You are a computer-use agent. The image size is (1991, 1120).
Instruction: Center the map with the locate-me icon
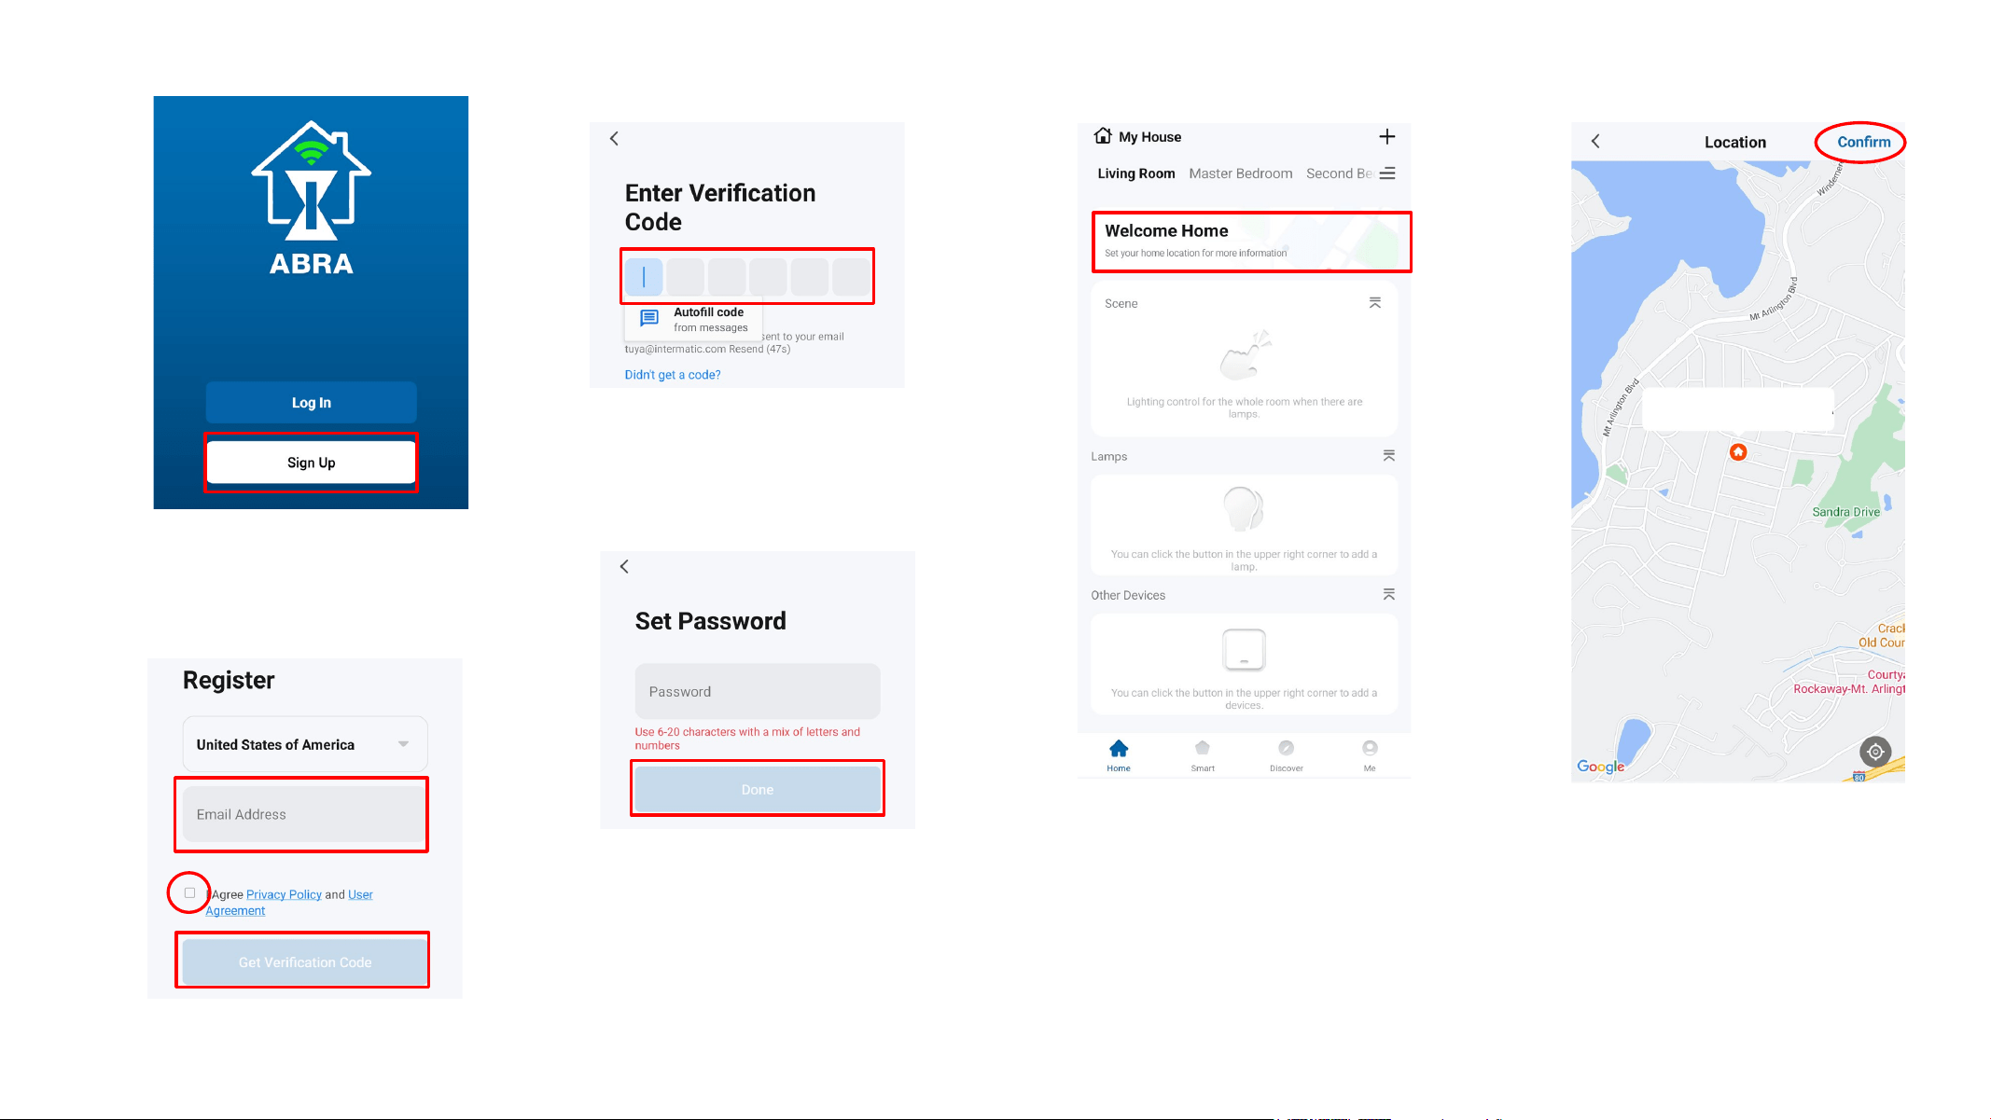pos(1875,752)
